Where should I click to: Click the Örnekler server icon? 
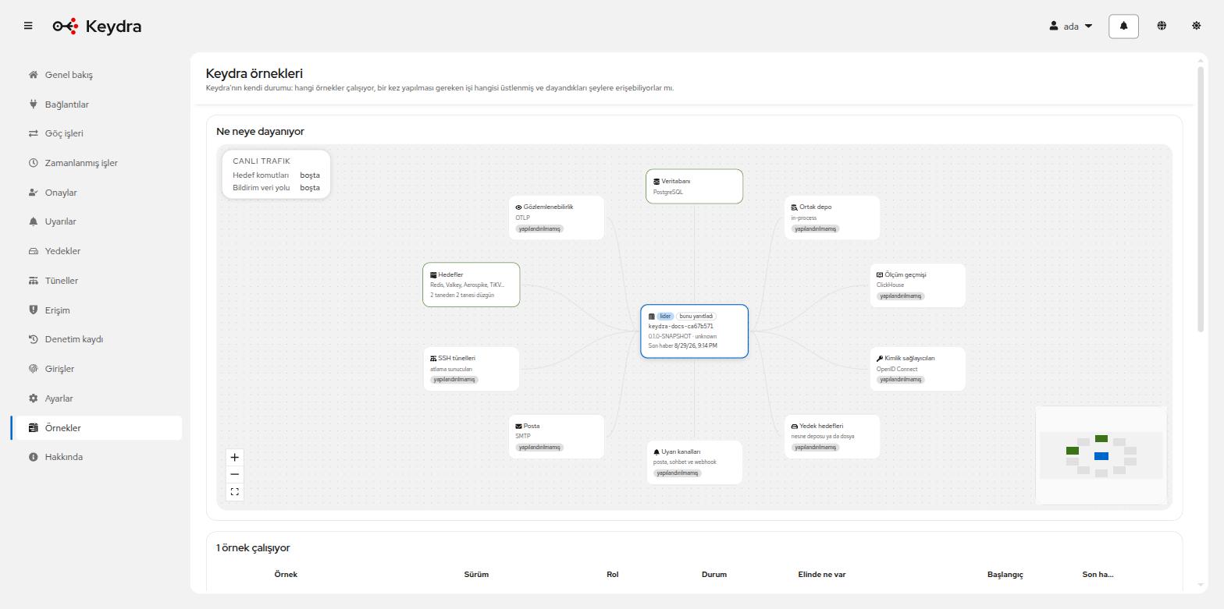(x=33, y=428)
